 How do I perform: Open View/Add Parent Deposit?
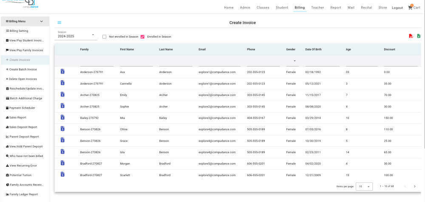tap(25, 146)
